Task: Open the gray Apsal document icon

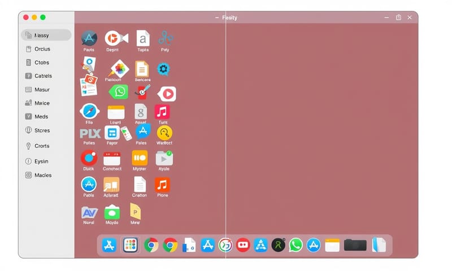Action: pos(141,112)
